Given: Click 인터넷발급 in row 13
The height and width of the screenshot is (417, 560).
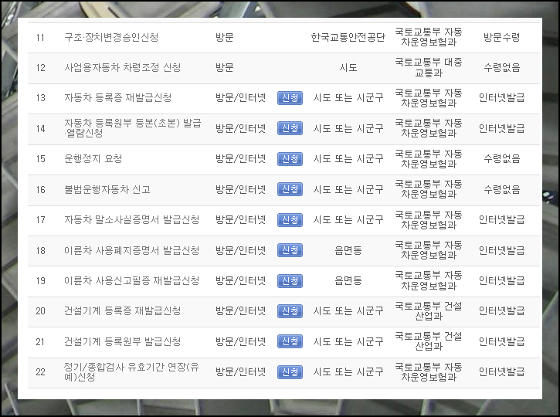Looking at the screenshot, I should (502, 98).
